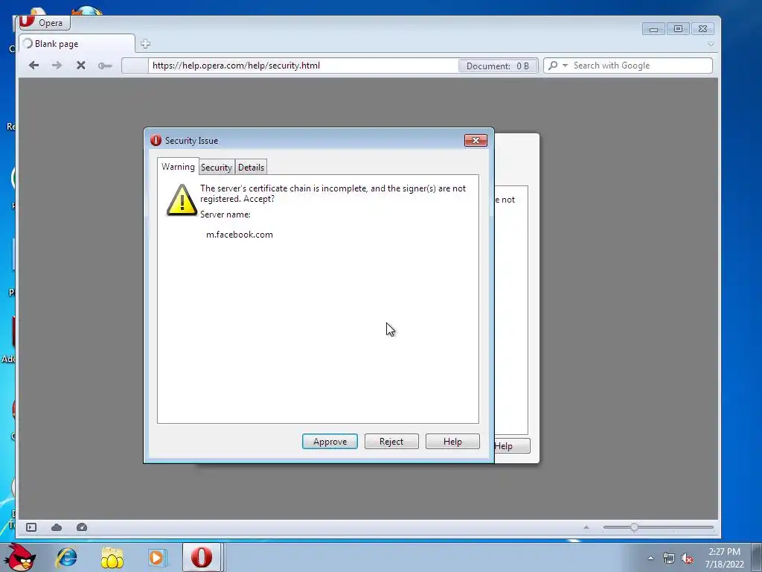This screenshot has width=762, height=572.
Task: Click the Security Issue Opera icon
Action: click(156, 141)
